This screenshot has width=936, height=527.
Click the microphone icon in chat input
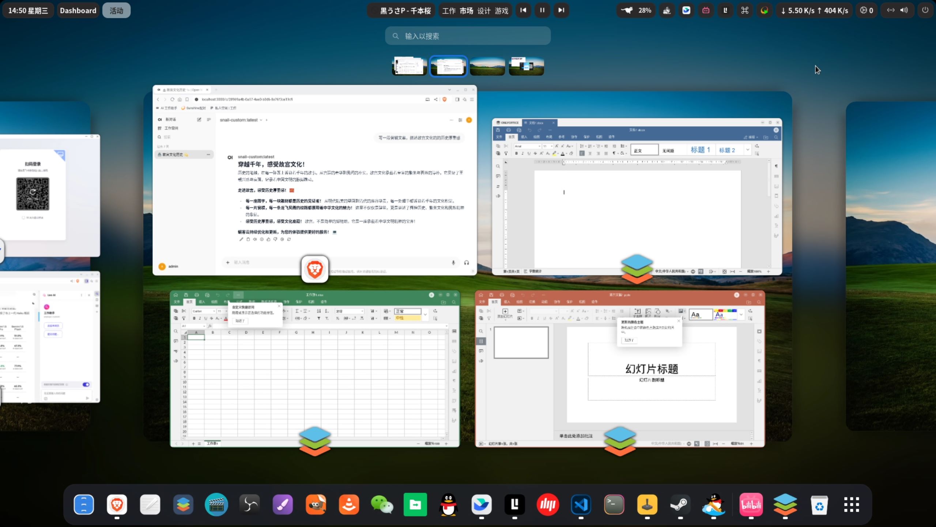point(453,262)
